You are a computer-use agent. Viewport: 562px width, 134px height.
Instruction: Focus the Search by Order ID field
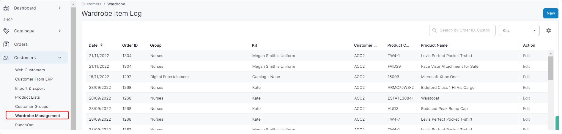pyautogui.click(x=465, y=30)
